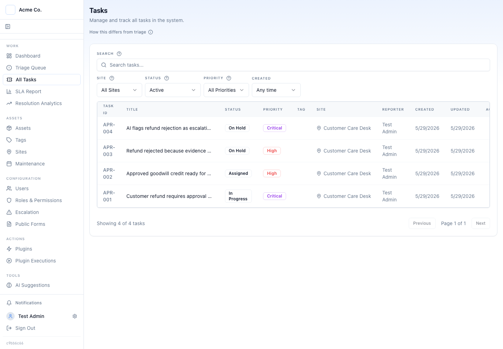
Task: Click the AI Suggestions brain icon
Action: 9,285
